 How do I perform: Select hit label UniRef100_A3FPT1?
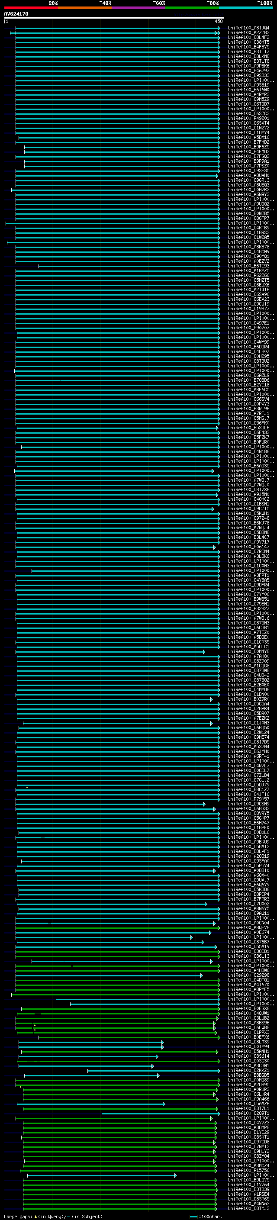pyautogui.click(x=248, y=575)
